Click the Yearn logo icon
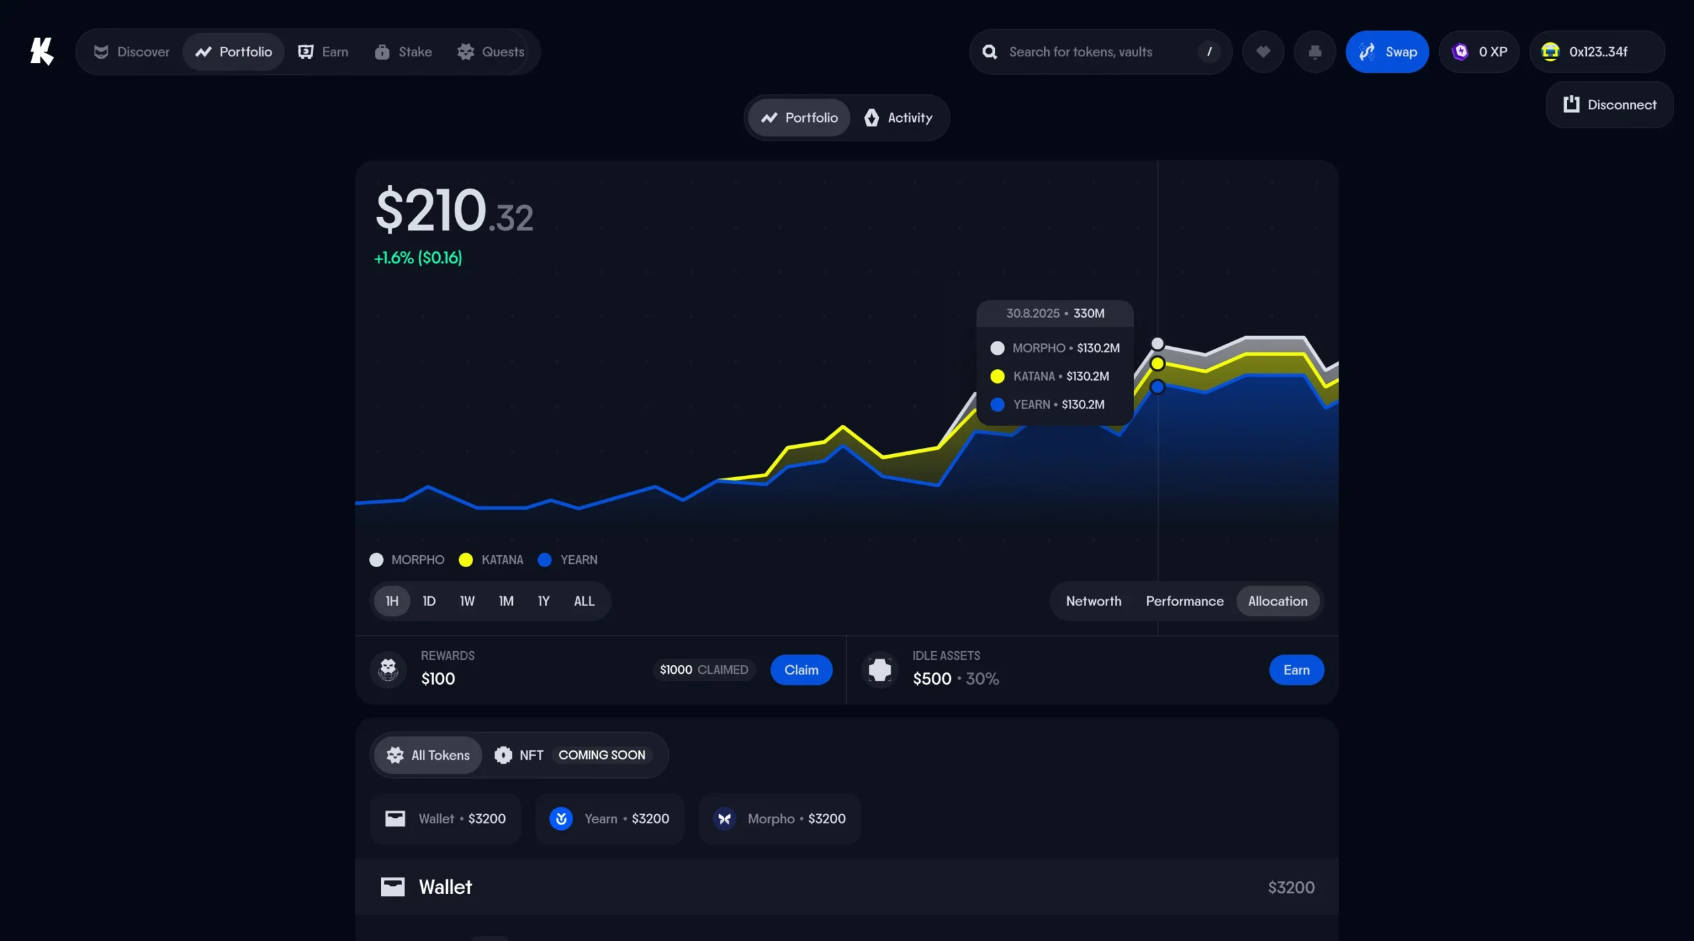The image size is (1694, 941). click(561, 819)
